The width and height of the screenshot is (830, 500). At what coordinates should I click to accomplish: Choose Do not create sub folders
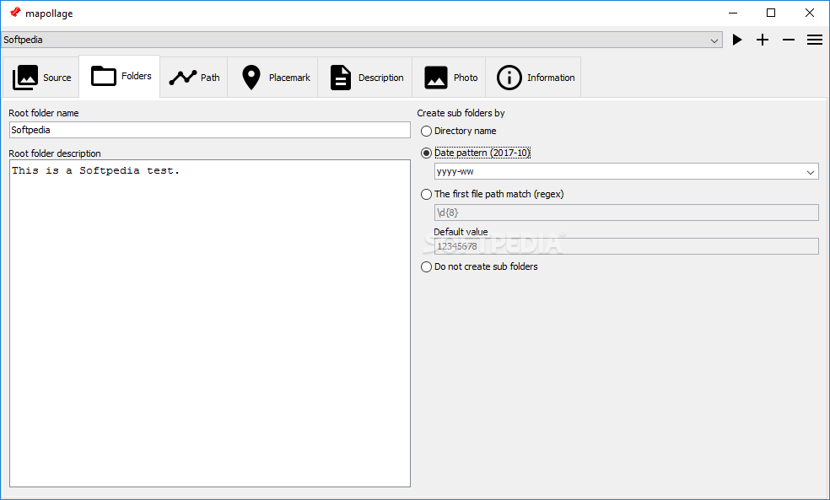(479, 266)
